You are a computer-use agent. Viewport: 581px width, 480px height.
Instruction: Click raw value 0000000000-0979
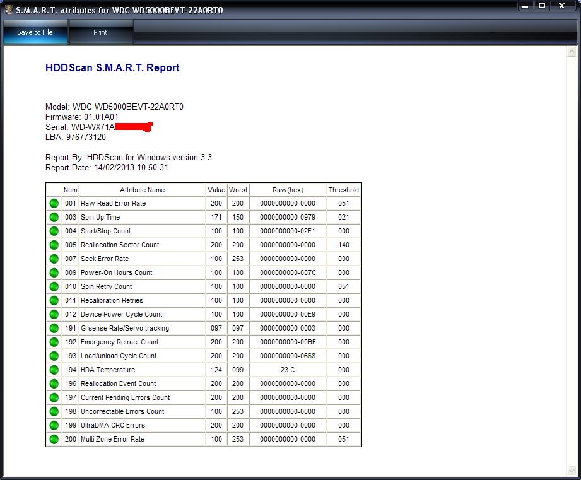tap(288, 217)
